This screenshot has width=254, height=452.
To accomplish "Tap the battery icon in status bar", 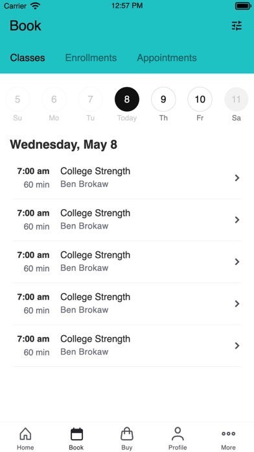I will (x=244, y=6).
